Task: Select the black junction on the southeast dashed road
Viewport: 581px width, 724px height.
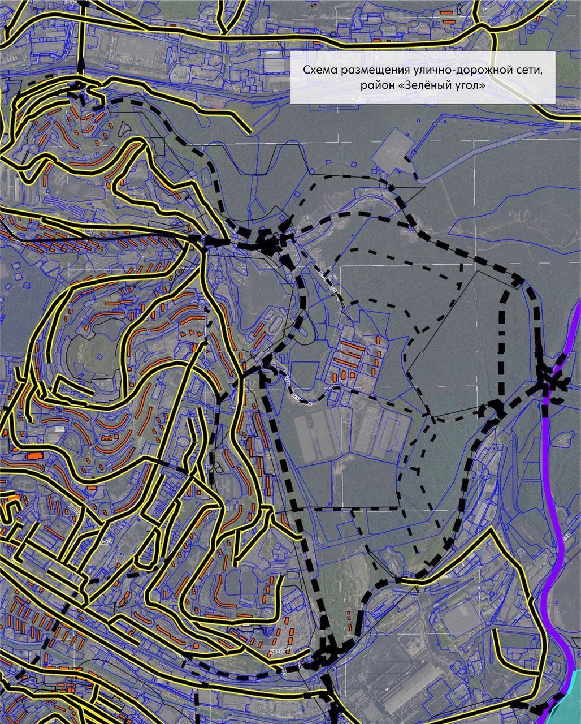Action: click(493, 409)
